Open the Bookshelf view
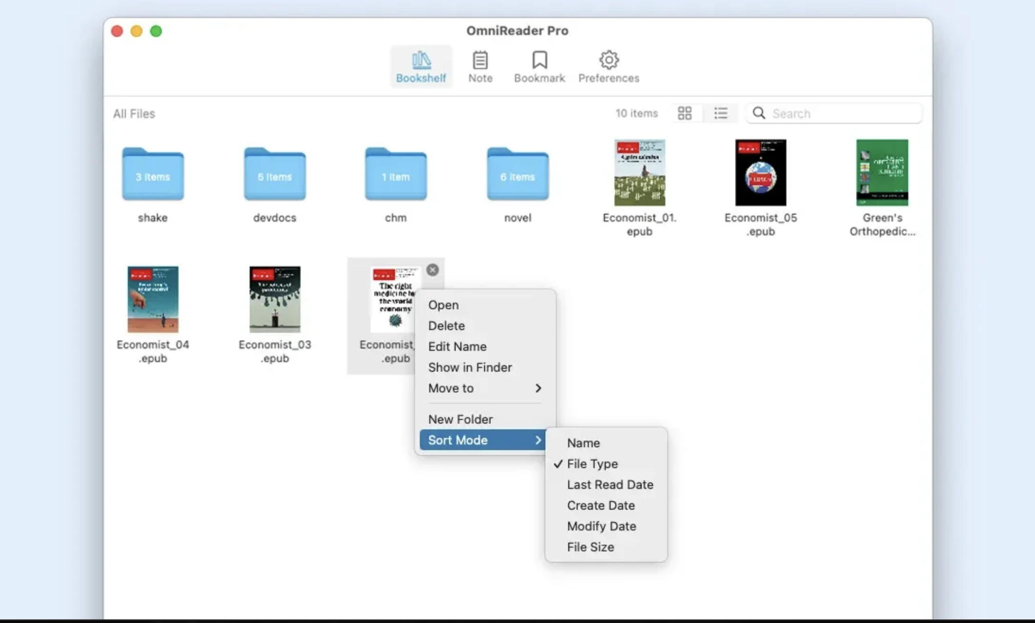Screen dimensions: 1035x623 tap(420, 66)
